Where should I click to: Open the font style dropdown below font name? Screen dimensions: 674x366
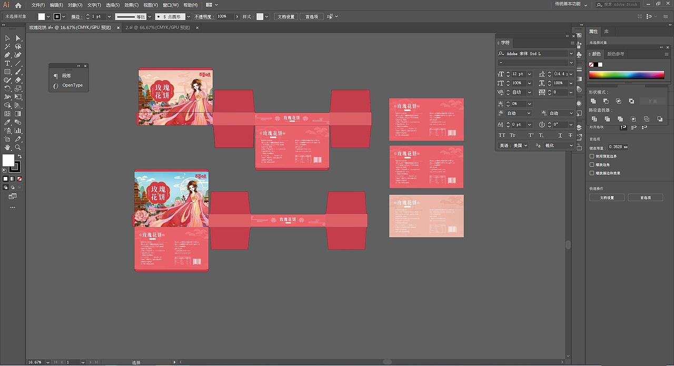tap(571, 63)
